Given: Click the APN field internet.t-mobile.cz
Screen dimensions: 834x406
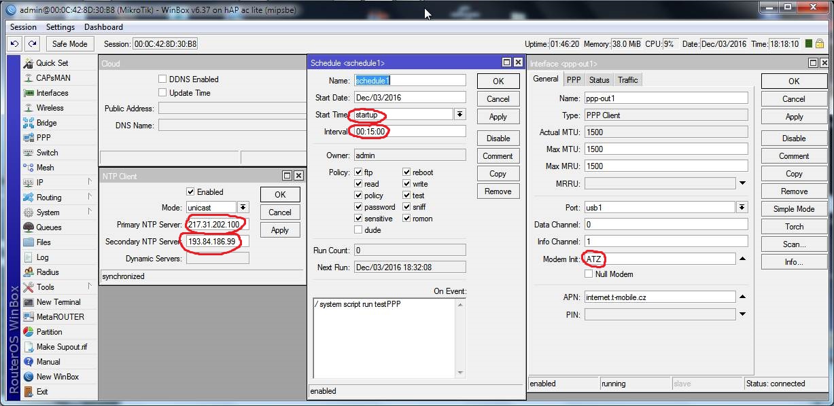Looking at the screenshot, I should pyautogui.click(x=659, y=297).
